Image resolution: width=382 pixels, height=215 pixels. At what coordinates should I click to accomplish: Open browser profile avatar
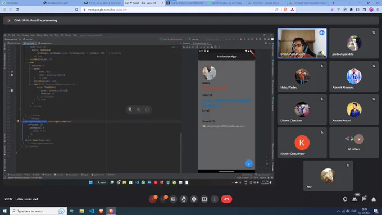pyautogui.click(x=371, y=10)
